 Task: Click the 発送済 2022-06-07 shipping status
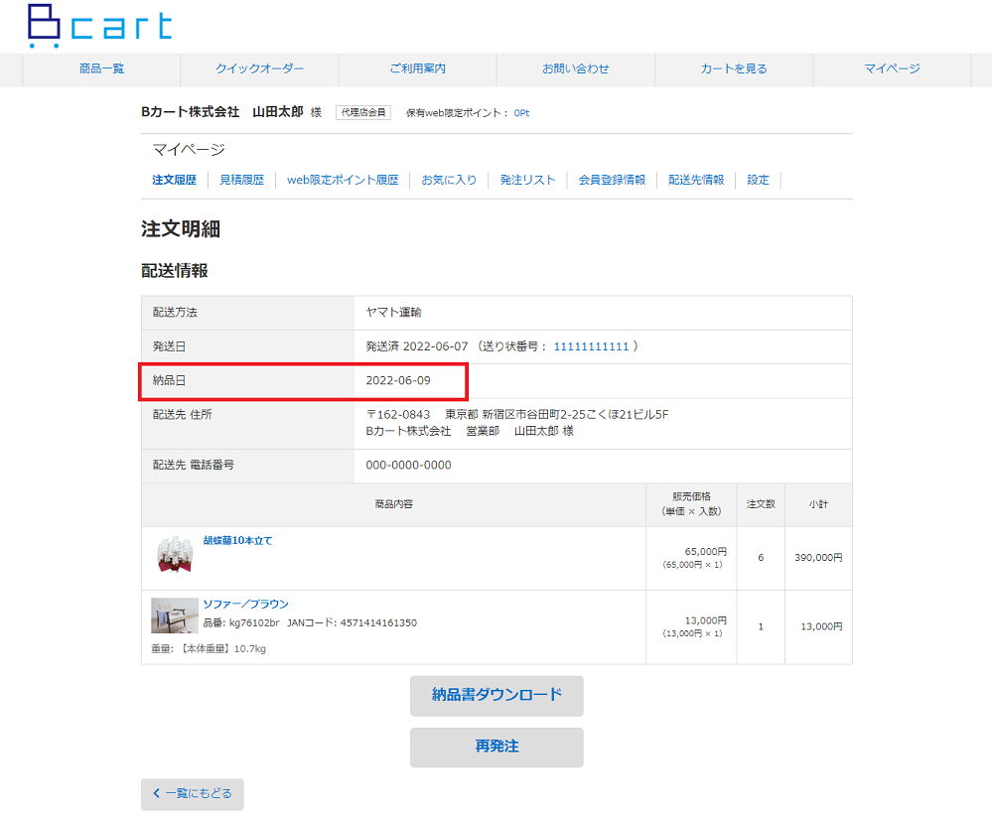tap(417, 346)
